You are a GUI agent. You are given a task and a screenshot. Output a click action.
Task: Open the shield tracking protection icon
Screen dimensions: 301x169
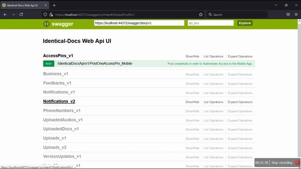pyautogui.click(x=45, y=15)
